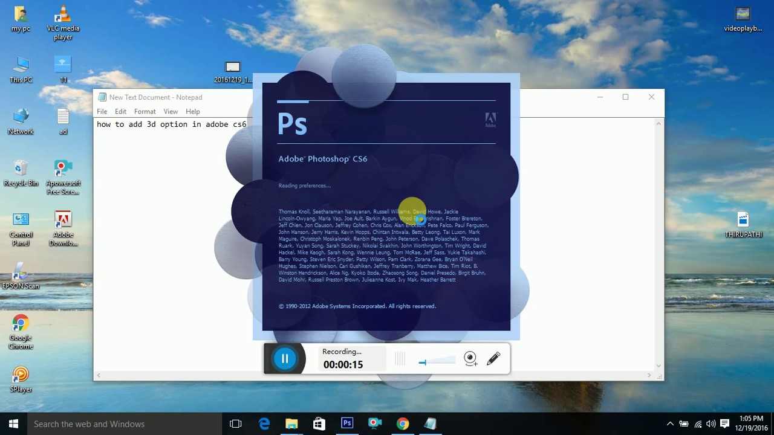Select the THIRUPATHI document icon
Viewport: 774px width, 435px height.
[x=743, y=225]
